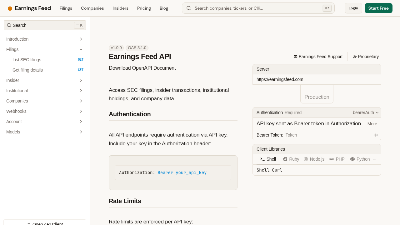Click the v1.0.0 version badge
400x225 pixels.
[x=116, y=48]
